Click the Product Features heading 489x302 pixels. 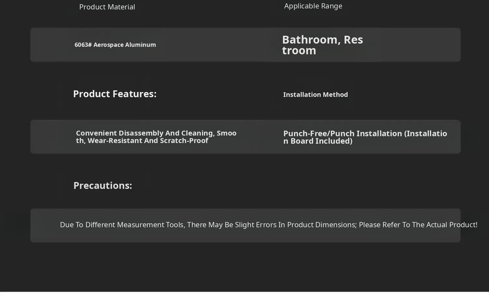click(x=115, y=94)
